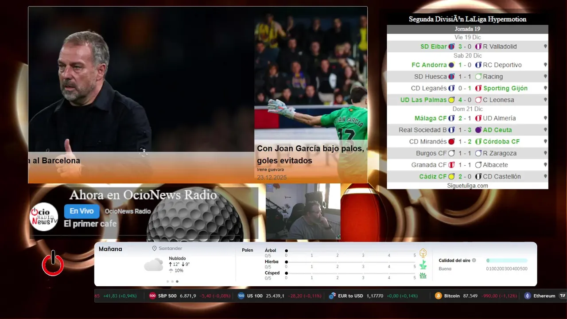Open stadium pin for CD Mirandés match

click(545, 141)
